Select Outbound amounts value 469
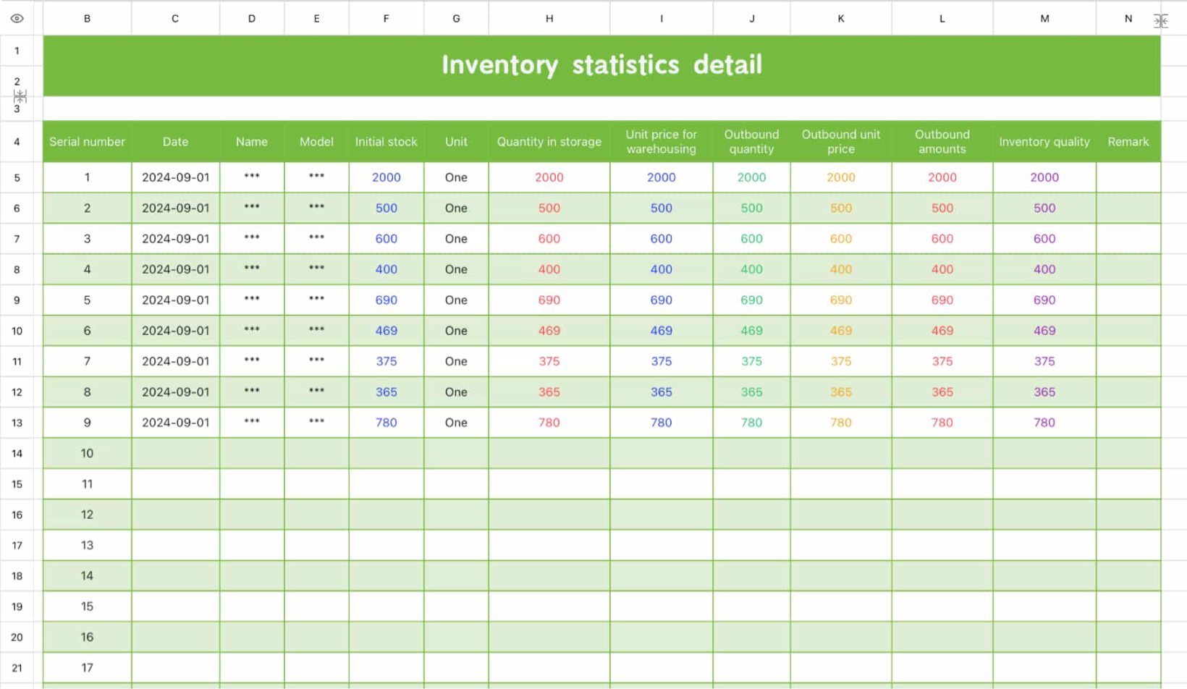This screenshot has height=689, width=1187. [942, 331]
